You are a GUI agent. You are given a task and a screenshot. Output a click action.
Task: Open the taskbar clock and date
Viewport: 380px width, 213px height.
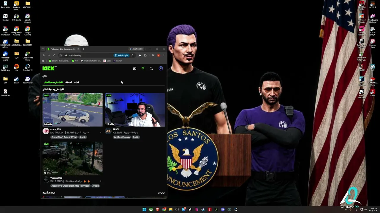click(x=373, y=209)
